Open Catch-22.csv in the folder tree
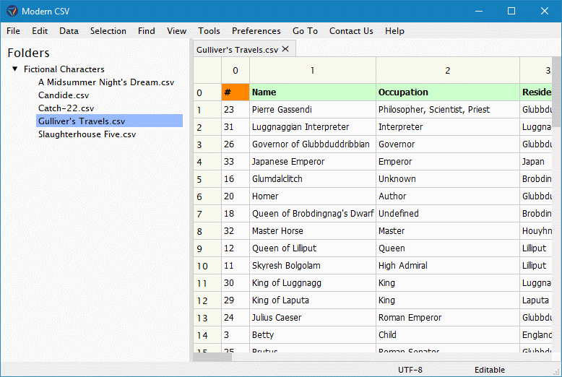This screenshot has height=377, width=562. pos(66,108)
